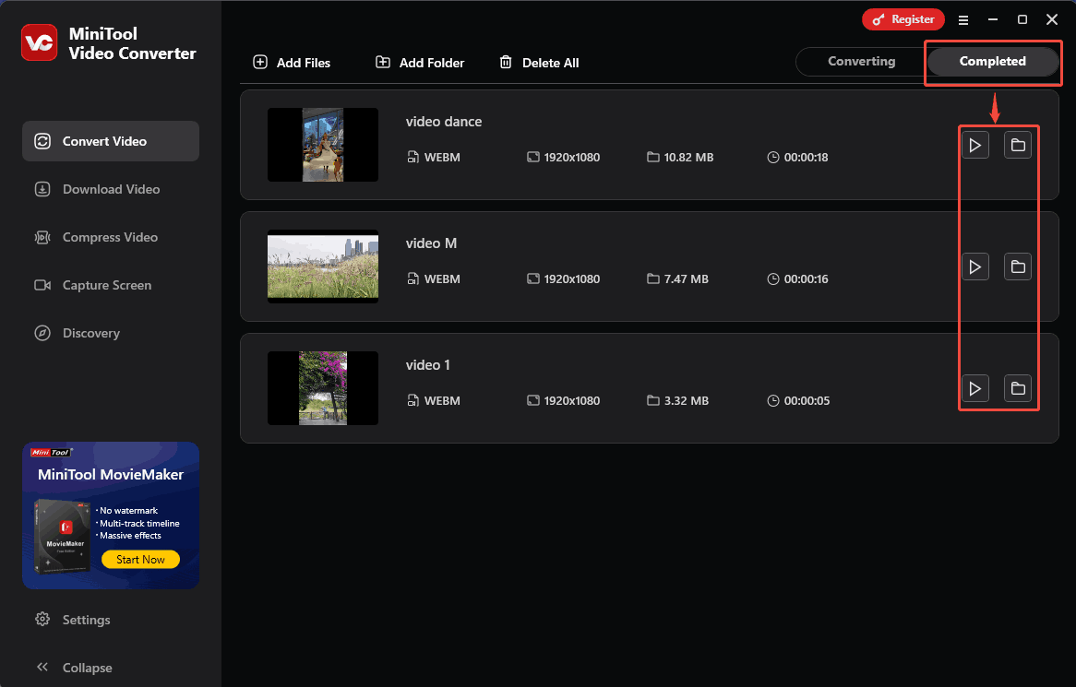
Task: Switch to the Completed tab
Action: click(x=992, y=62)
